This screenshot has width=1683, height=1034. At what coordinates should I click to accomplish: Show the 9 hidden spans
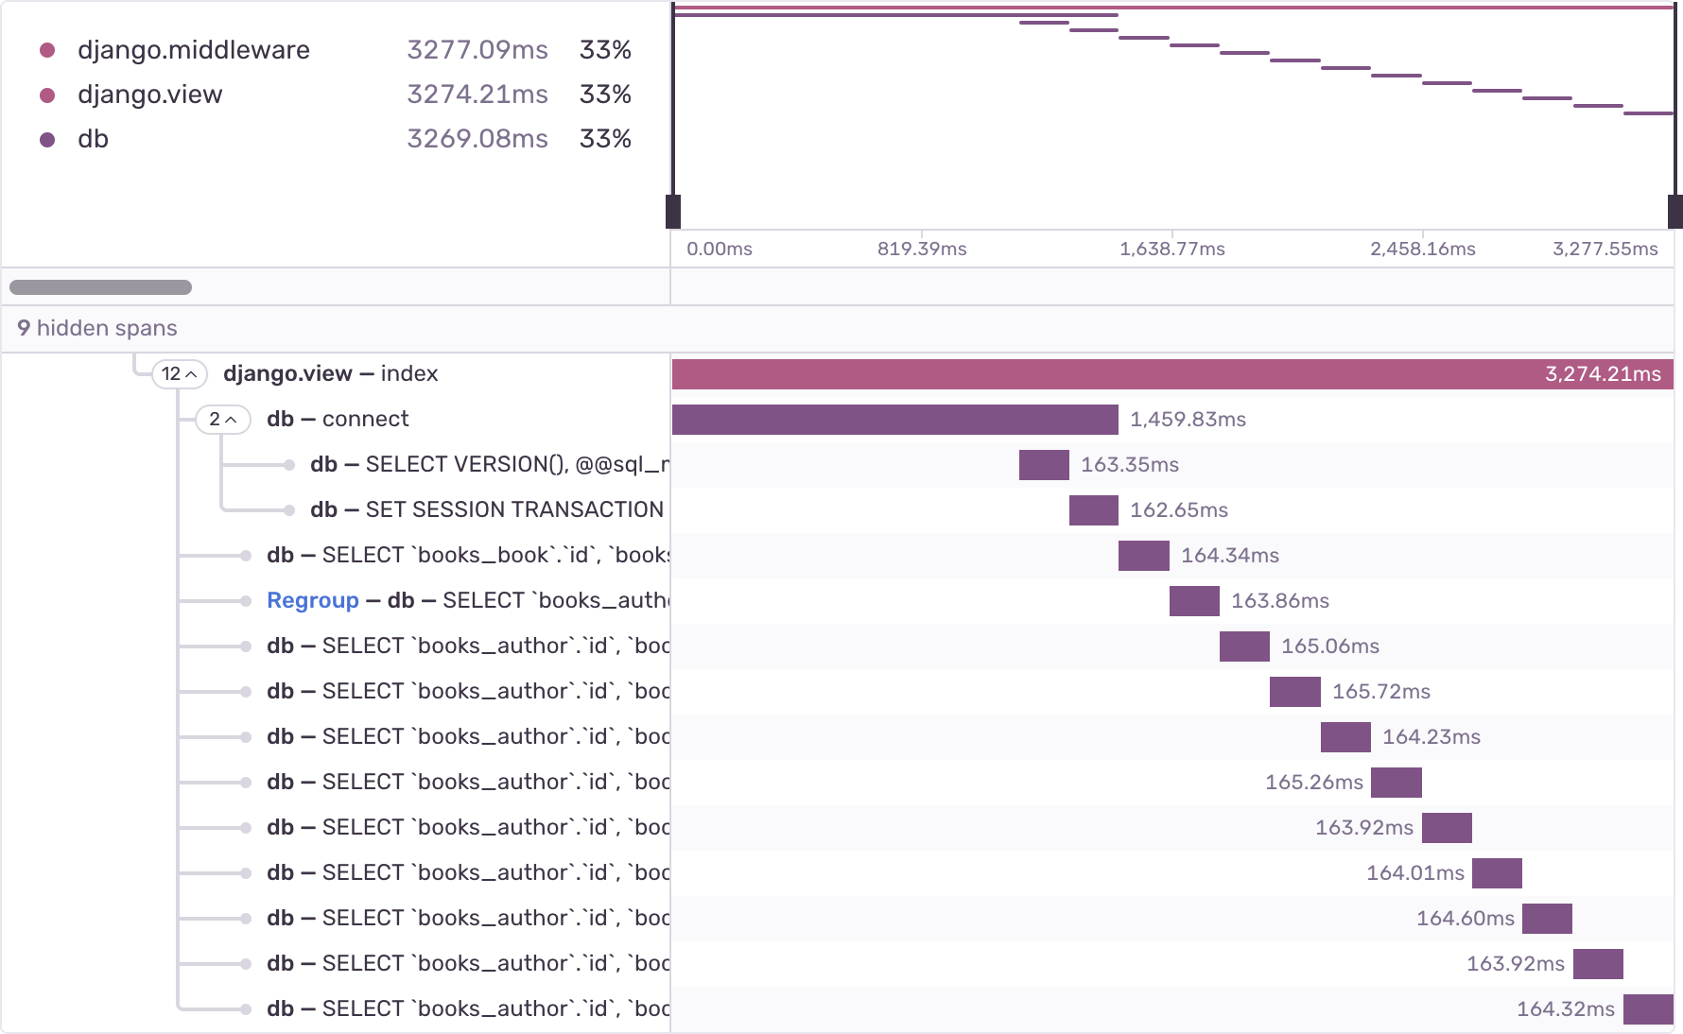(97, 329)
